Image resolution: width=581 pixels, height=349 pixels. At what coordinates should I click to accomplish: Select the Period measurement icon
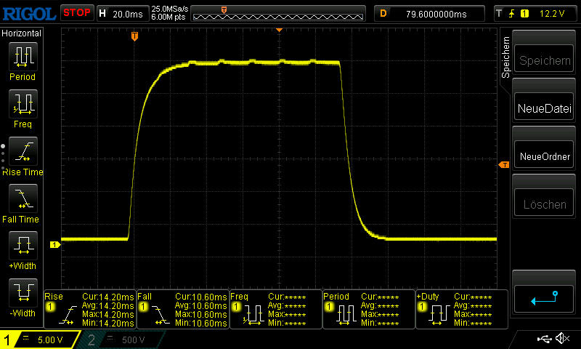click(22, 57)
